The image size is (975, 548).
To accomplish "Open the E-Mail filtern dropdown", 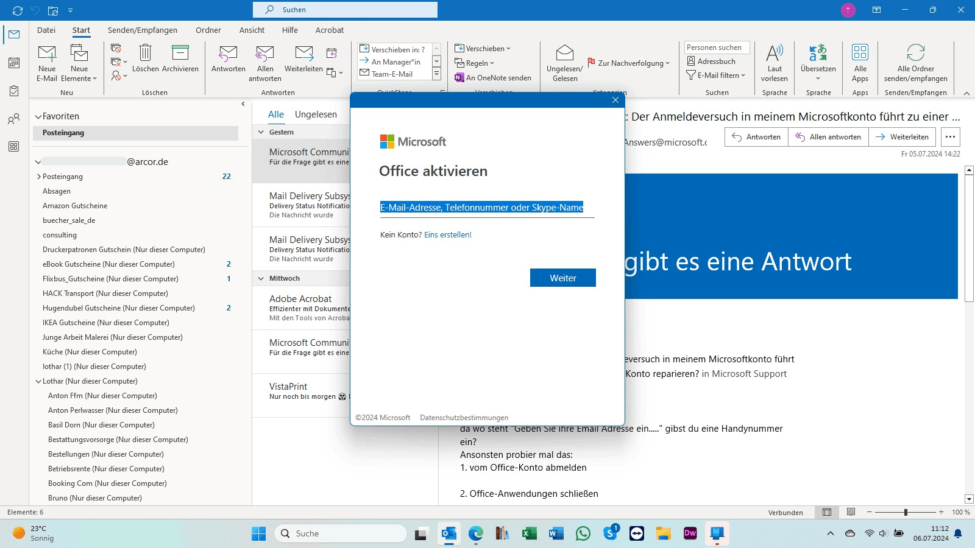I will click(x=716, y=75).
